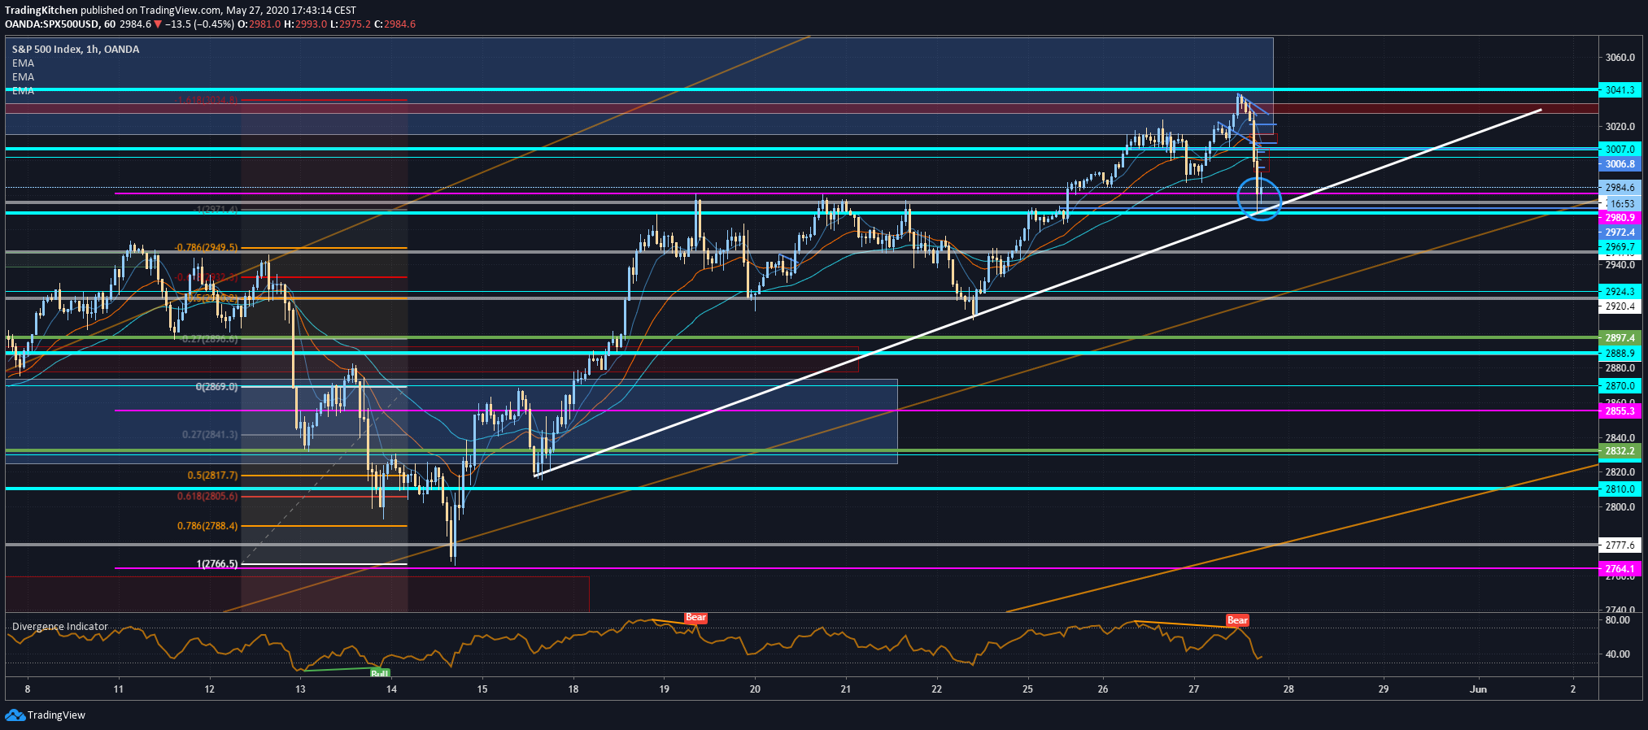Click the white 2920.4 price label
Viewport: 1648px width, 730px height.
coord(1620,306)
